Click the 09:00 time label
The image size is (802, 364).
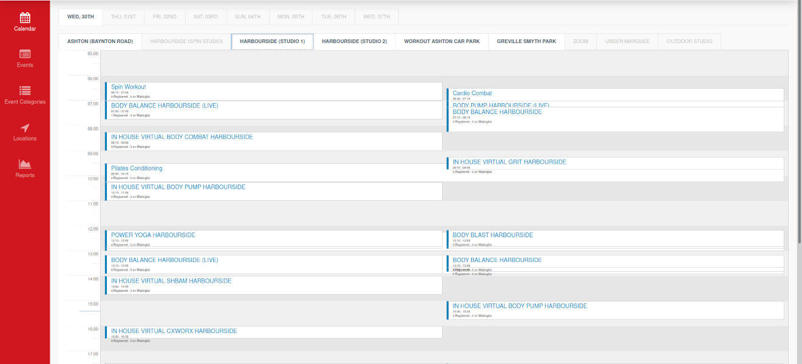tap(92, 153)
